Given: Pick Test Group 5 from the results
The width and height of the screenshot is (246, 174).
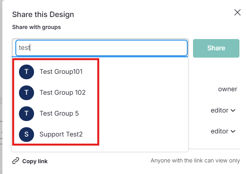Looking at the screenshot, I should (59, 113).
